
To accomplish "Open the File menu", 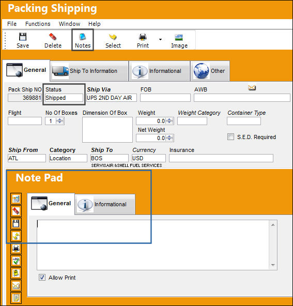I will click(x=12, y=24).
